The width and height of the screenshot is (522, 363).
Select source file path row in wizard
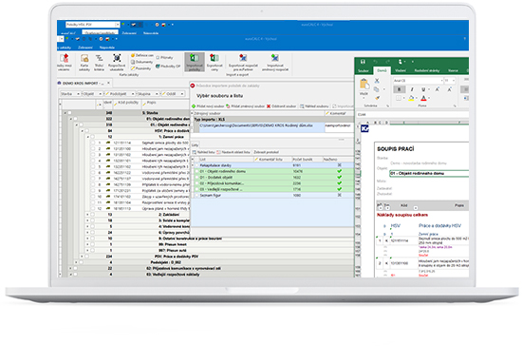click(x=262, y=126)
